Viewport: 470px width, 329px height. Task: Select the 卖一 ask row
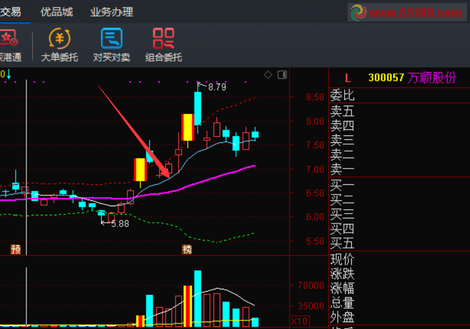click(342, 169)
